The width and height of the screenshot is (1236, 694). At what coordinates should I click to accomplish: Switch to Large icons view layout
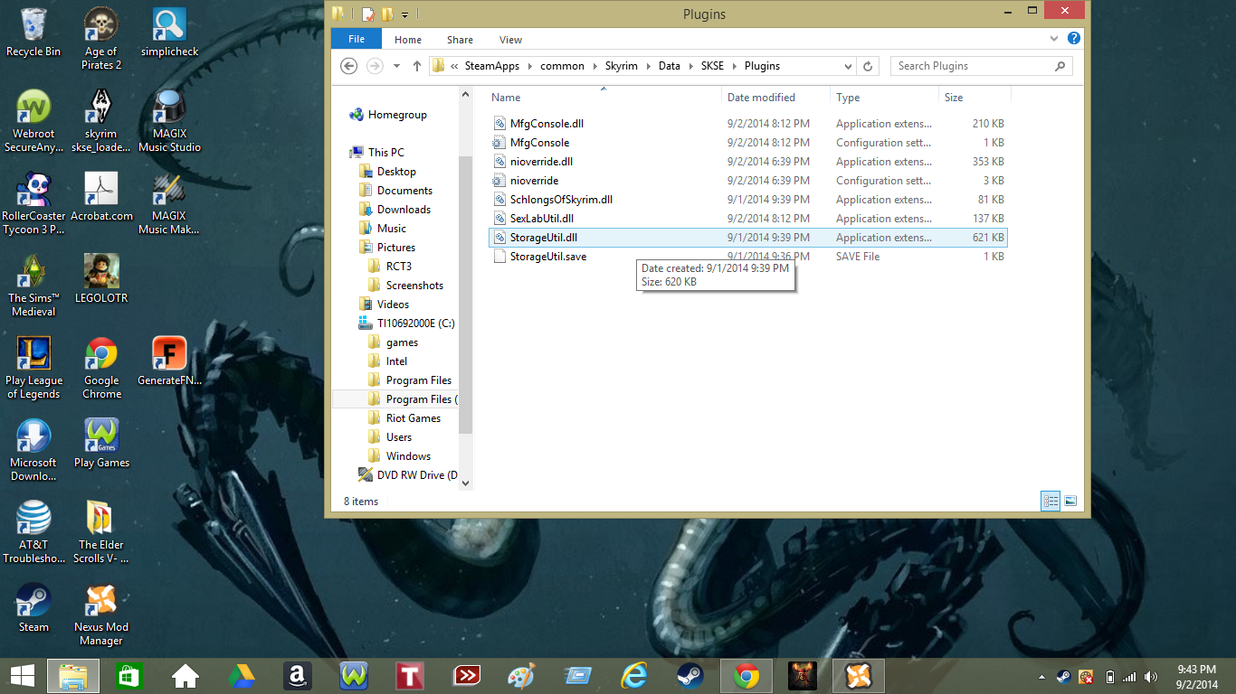tap(1070, 501)
